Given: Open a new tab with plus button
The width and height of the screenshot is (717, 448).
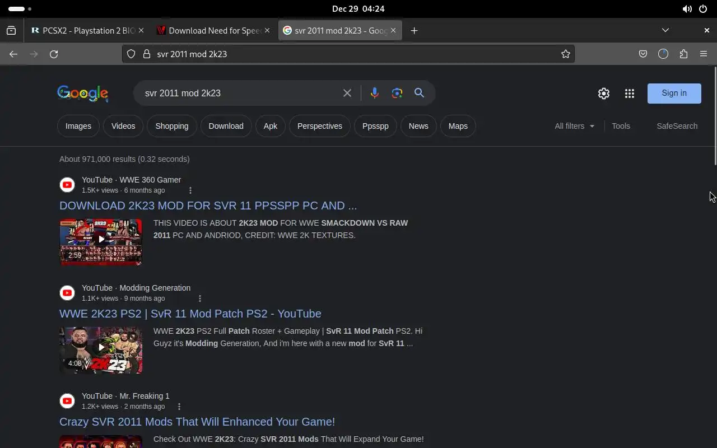Looking at the screenshot, I should 414,30.
